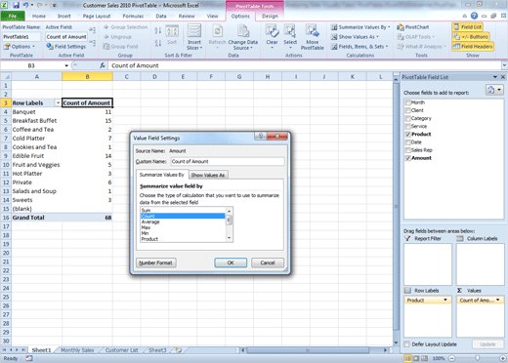Expand Summarize Values By menu
This screenshot has width=508, height=363.
coord(360,27)
